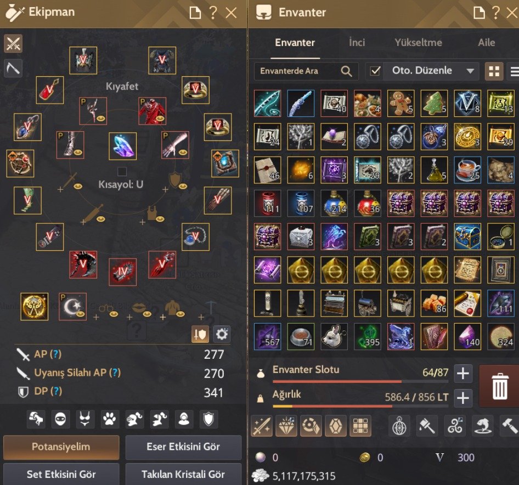Open the equipment settings gear icon
This screenshot has height=485, width=519.
222,334
